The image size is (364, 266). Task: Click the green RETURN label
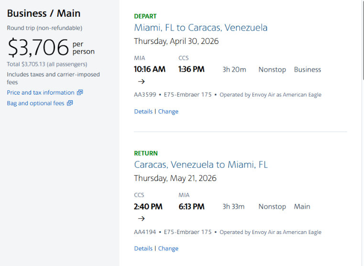[x=146, y=153]
